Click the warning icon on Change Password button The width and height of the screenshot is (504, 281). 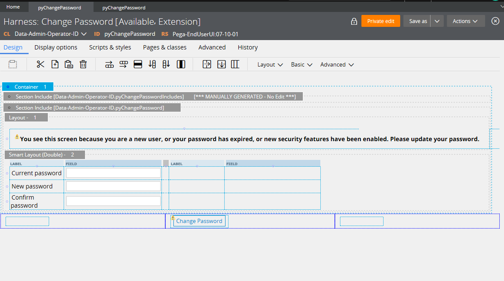[173, 218]
